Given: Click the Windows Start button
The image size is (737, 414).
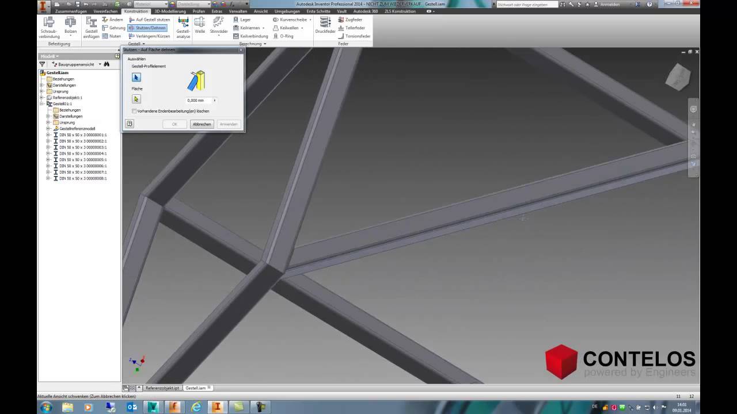Looking at the screenshot, I should tap(46, 407).
